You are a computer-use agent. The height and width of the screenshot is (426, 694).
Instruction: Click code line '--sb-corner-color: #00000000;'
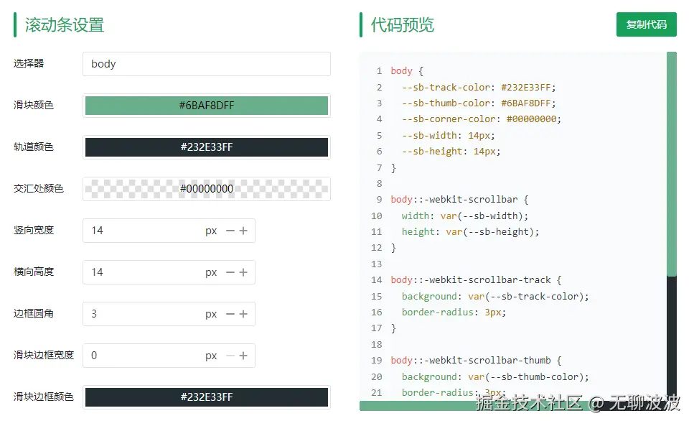(481, 119)
